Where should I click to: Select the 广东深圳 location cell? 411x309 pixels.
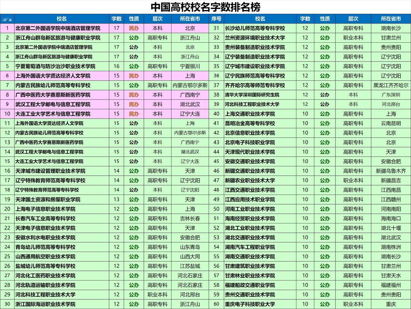391,95
